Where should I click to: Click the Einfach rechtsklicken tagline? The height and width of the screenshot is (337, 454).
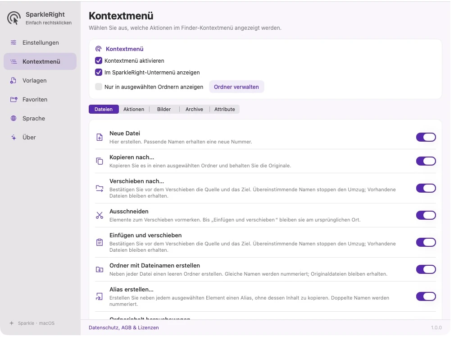pyautogui.click(x=49, y=23)
